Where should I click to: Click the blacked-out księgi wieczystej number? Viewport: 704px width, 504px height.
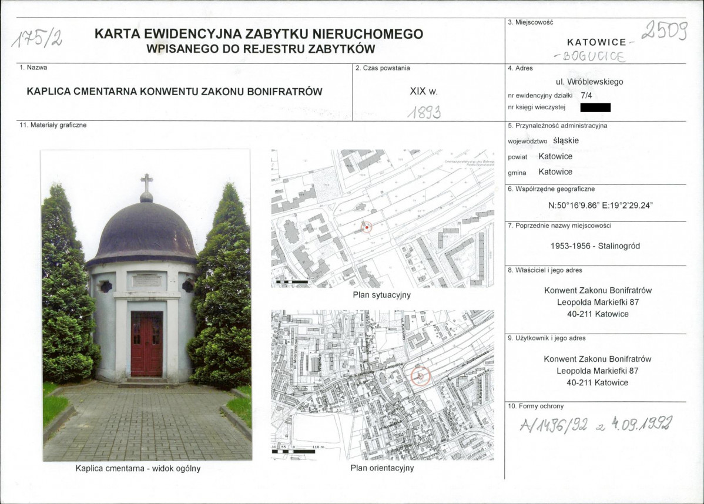[595, 107]
